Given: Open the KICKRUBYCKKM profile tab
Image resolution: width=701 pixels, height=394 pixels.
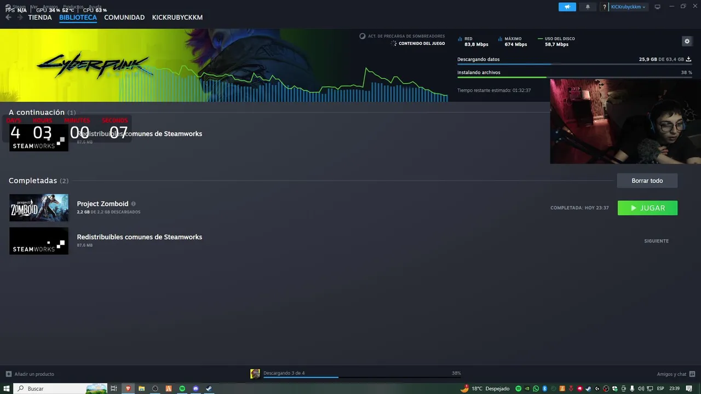Looking at the screenshot, I should (x=177, y=18).
